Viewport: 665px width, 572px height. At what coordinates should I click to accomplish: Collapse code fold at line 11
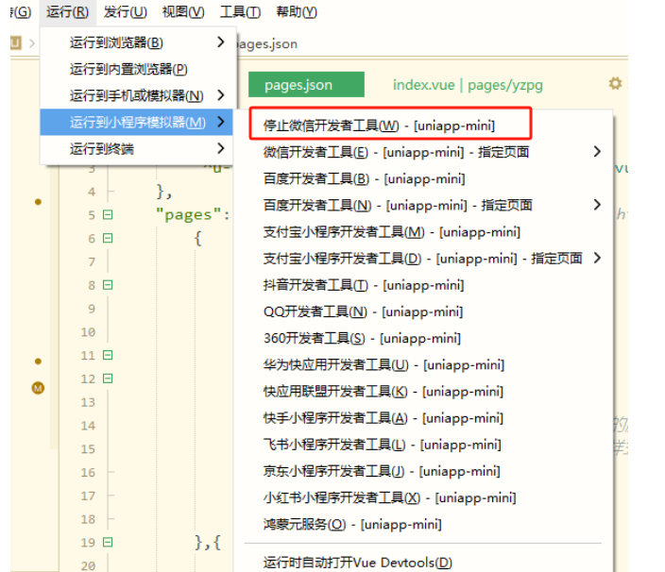108,355
